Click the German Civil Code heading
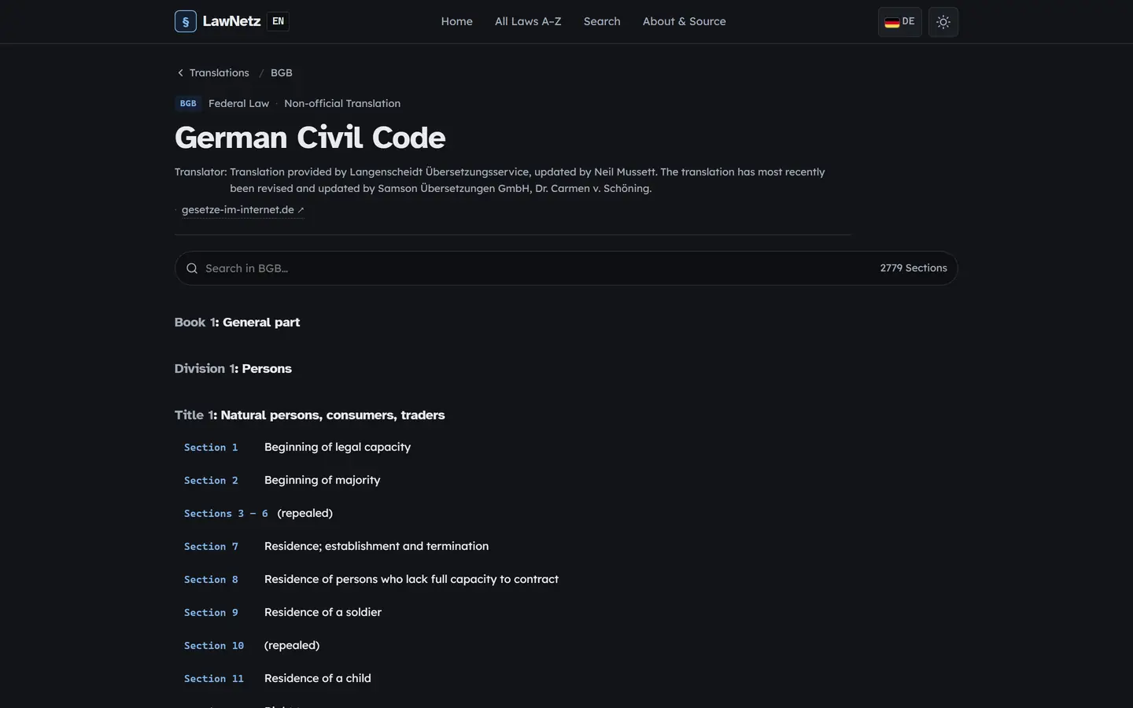Viewport: 1133px width, 708px height. [310, 138]
